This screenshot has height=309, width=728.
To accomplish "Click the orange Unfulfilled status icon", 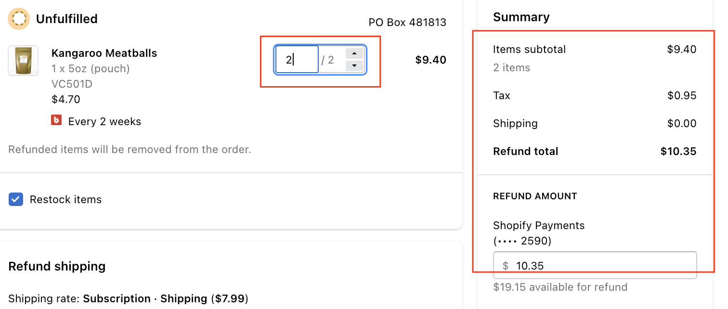I will pyautogui.click(x=19, y=19).
